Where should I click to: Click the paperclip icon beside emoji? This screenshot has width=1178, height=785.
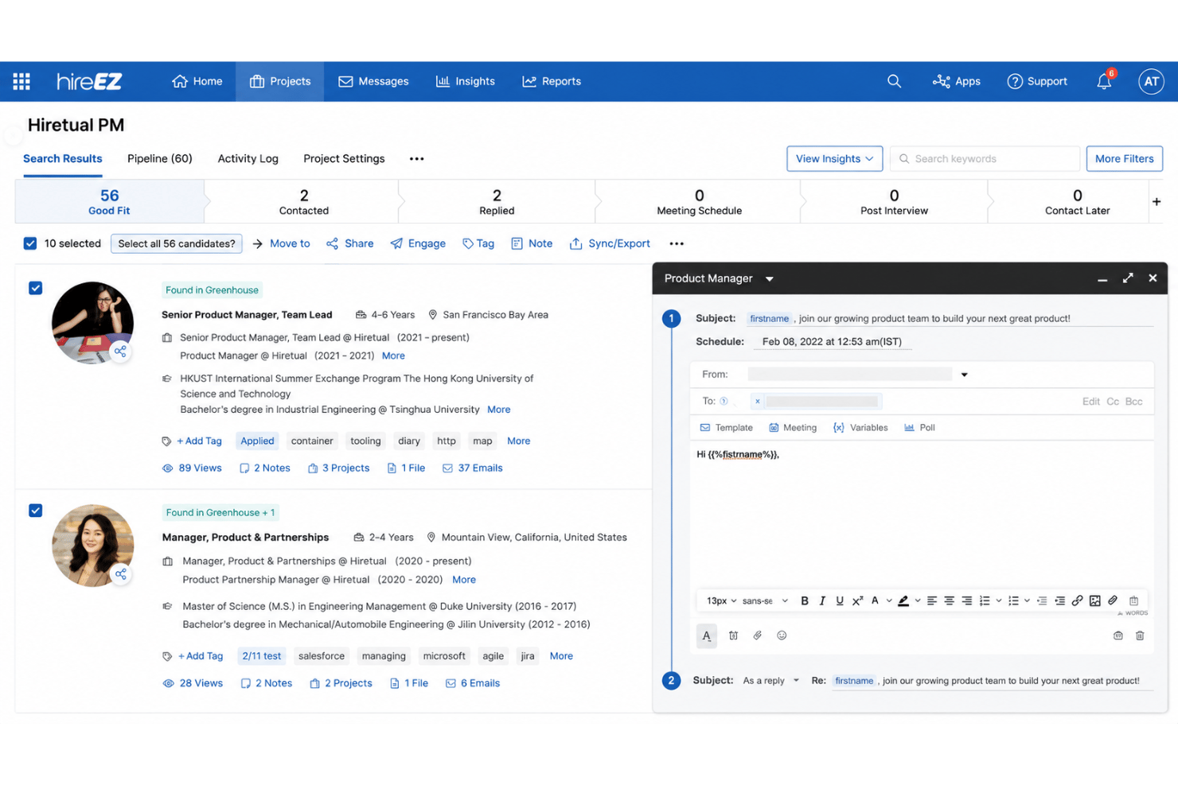pyautogui.click(x=758, y=635)
